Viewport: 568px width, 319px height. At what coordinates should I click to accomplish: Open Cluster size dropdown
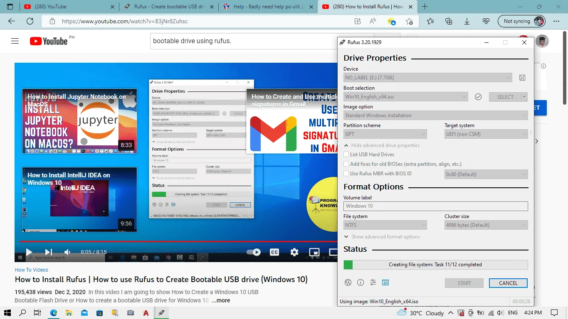[486, 225]
